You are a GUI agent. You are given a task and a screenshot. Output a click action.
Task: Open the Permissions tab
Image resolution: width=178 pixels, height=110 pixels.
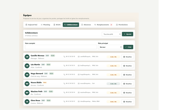click(x=122, y=25)
